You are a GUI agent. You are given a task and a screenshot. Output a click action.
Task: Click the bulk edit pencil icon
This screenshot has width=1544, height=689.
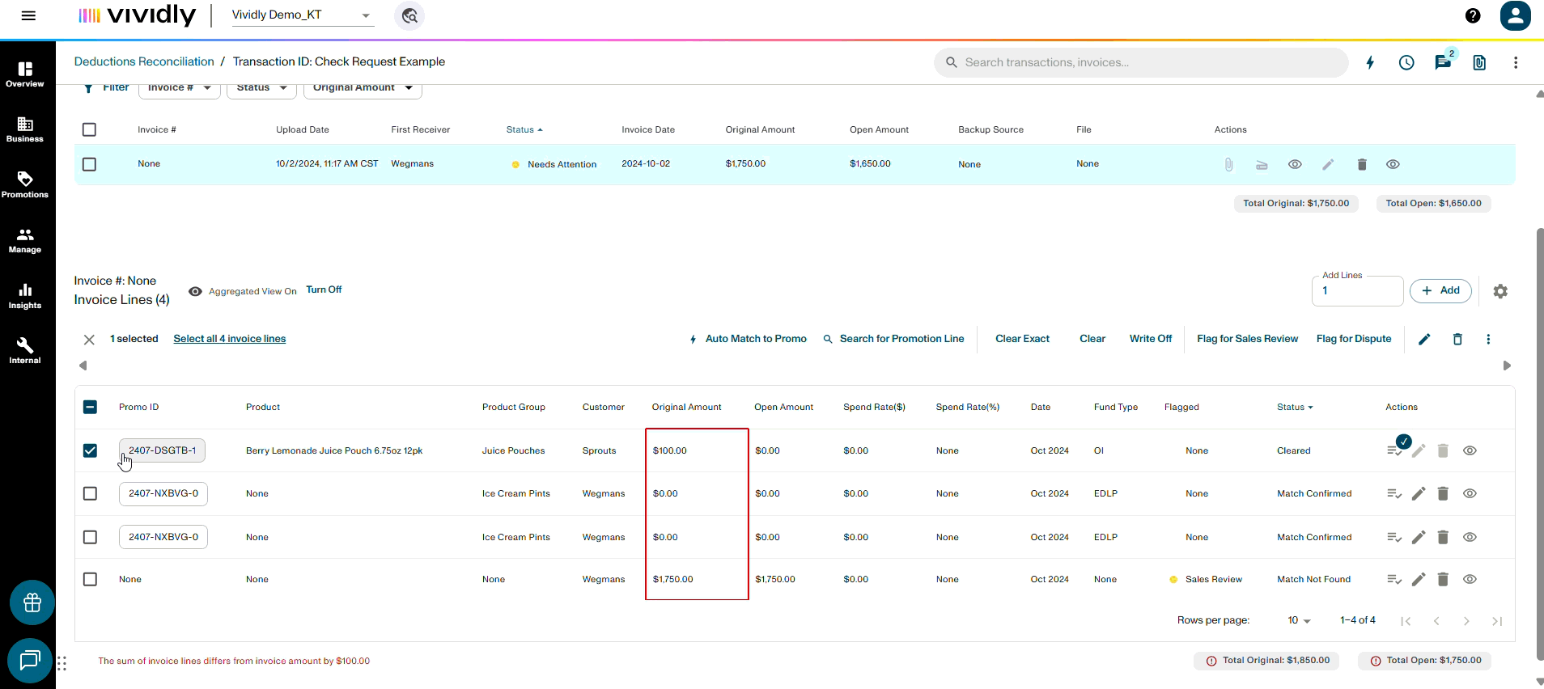coord(1424,339)
